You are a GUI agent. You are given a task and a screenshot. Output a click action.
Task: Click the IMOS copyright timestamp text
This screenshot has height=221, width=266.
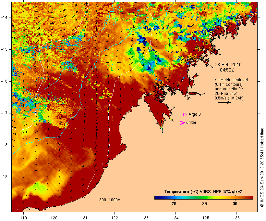coord(262,167)
